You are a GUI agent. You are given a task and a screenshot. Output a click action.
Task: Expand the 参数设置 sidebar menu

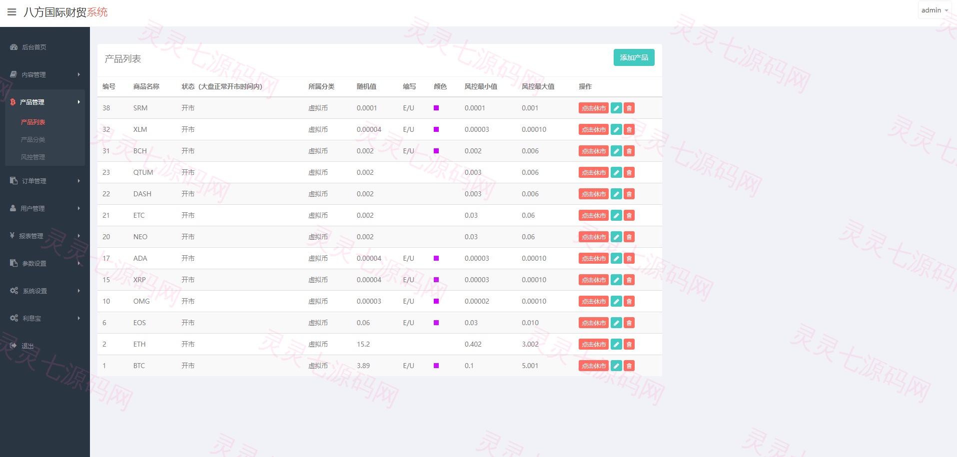[x=45, y=263]
